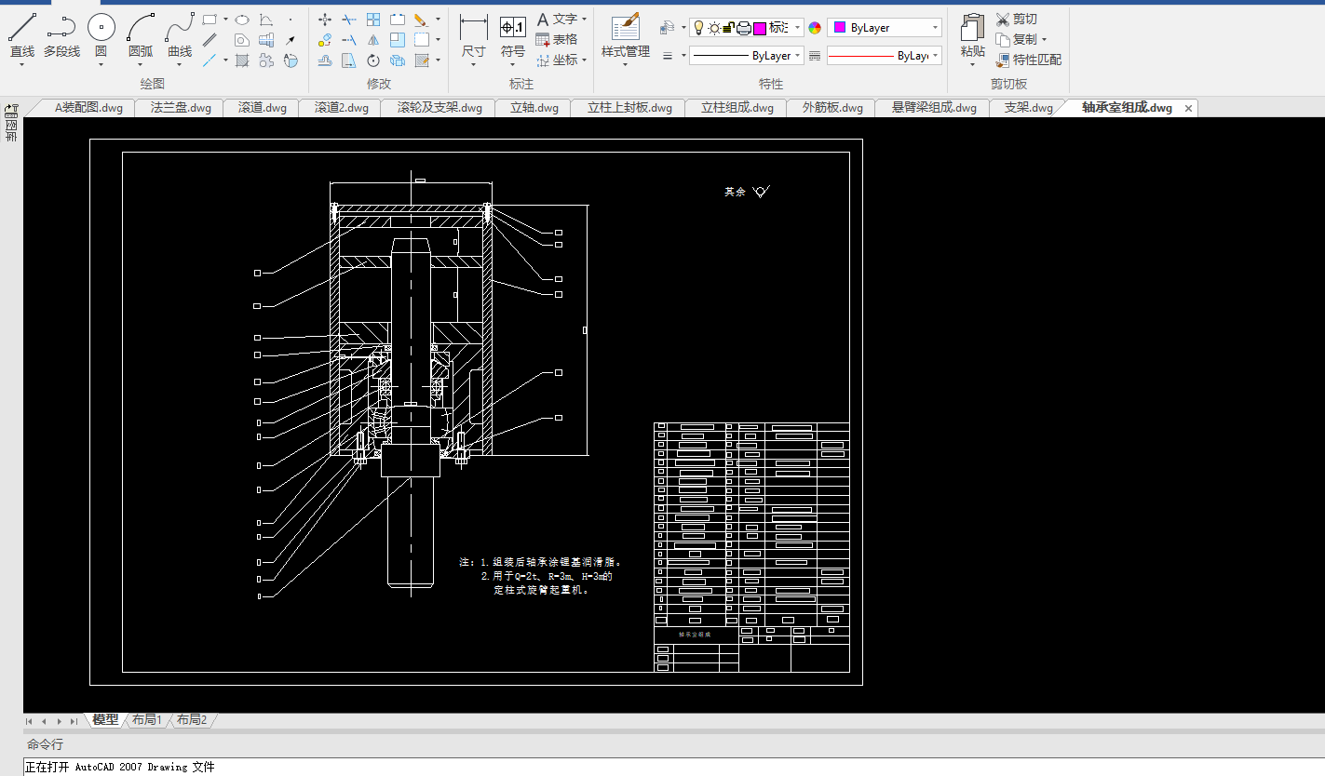Toggle the layer freeze sun icon

pos(714,28)
